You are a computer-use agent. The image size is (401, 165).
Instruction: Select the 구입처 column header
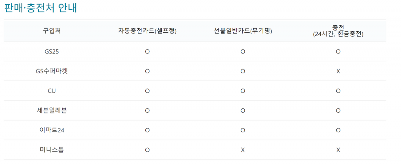point(52,31)
